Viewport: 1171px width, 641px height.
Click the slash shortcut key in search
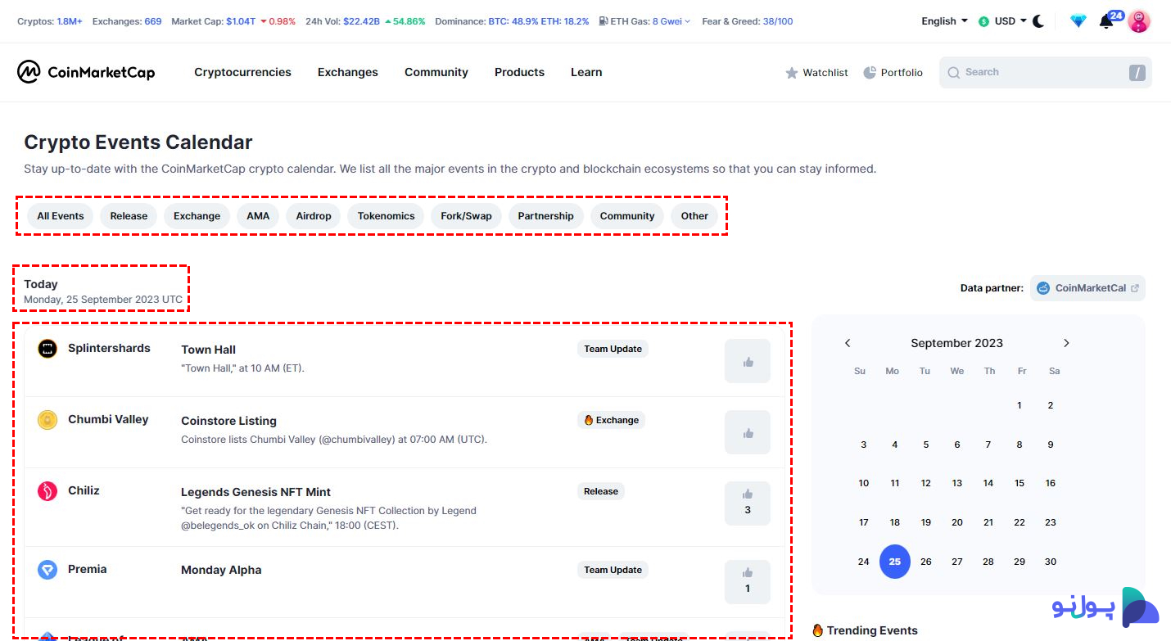tap(1137, 73)
